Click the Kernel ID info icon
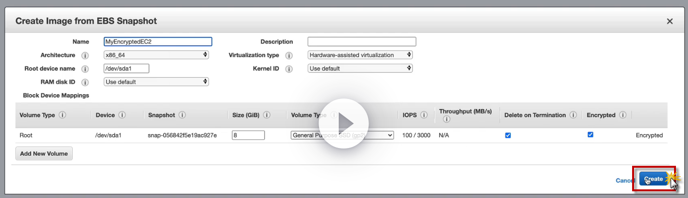 (289, 69)
